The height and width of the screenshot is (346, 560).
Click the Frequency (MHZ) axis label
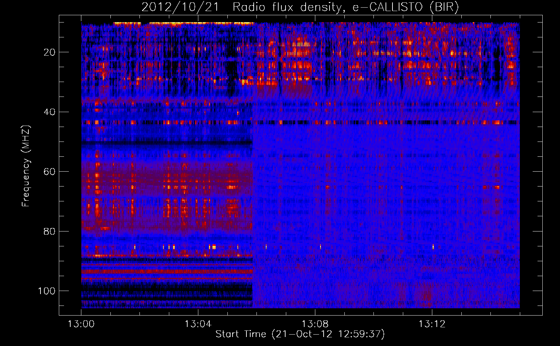26,166
